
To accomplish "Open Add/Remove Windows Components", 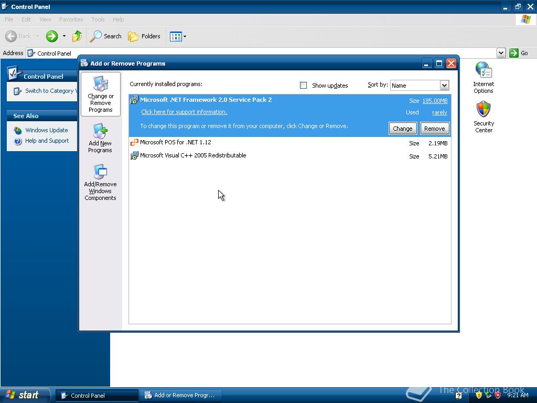I will 100,182.
